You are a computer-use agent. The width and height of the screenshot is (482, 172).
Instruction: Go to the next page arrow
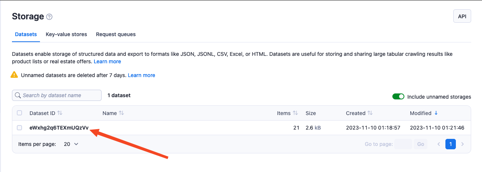(463, 144)
